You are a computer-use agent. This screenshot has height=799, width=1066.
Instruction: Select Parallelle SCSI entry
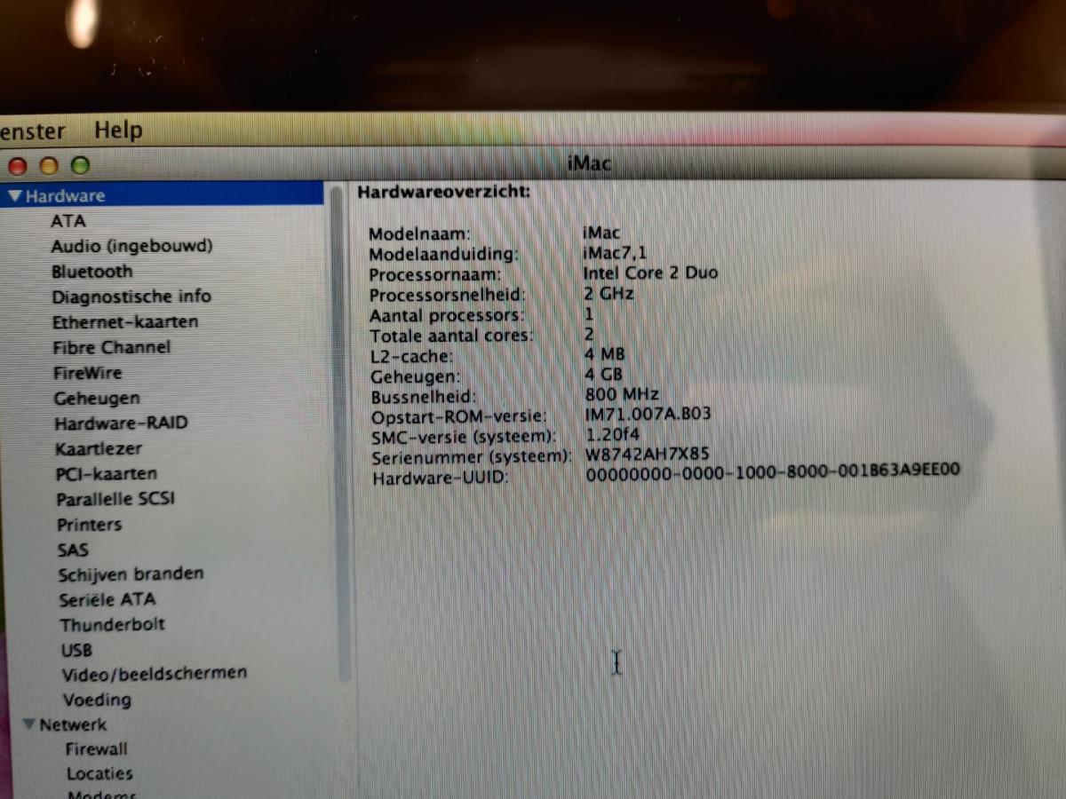pos(115,499)
